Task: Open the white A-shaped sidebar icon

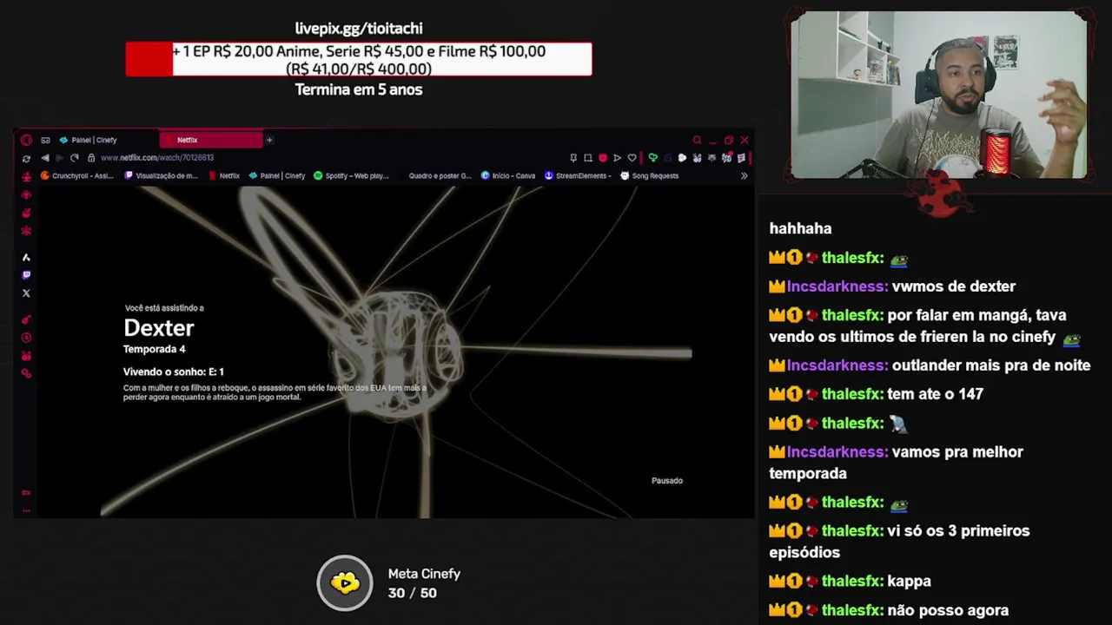Action: tap(26, 258)
